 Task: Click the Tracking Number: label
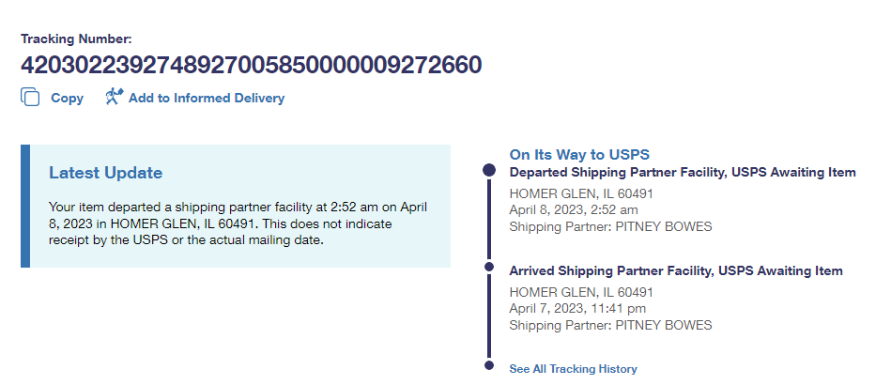click(76, 38)
